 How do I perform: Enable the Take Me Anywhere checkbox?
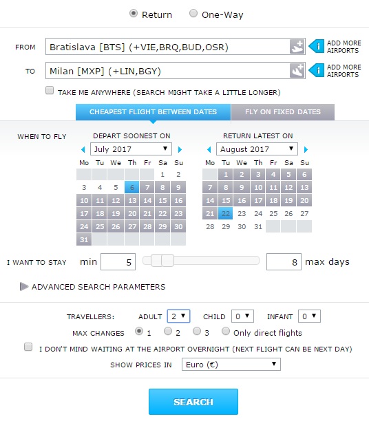point(50,90)
